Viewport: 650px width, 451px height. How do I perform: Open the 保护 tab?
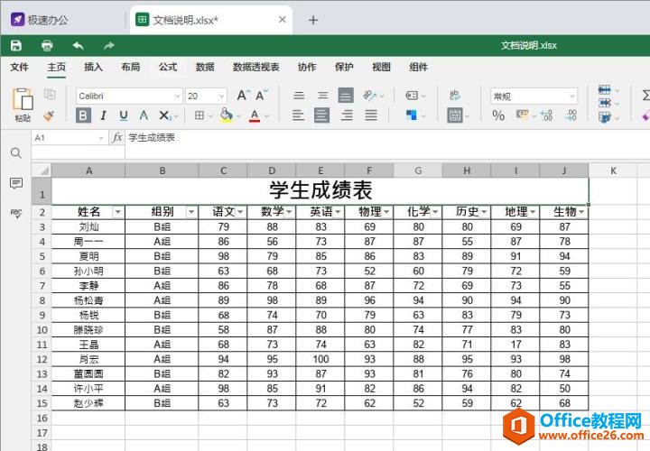pyautogui.click(x=344, y=67)
